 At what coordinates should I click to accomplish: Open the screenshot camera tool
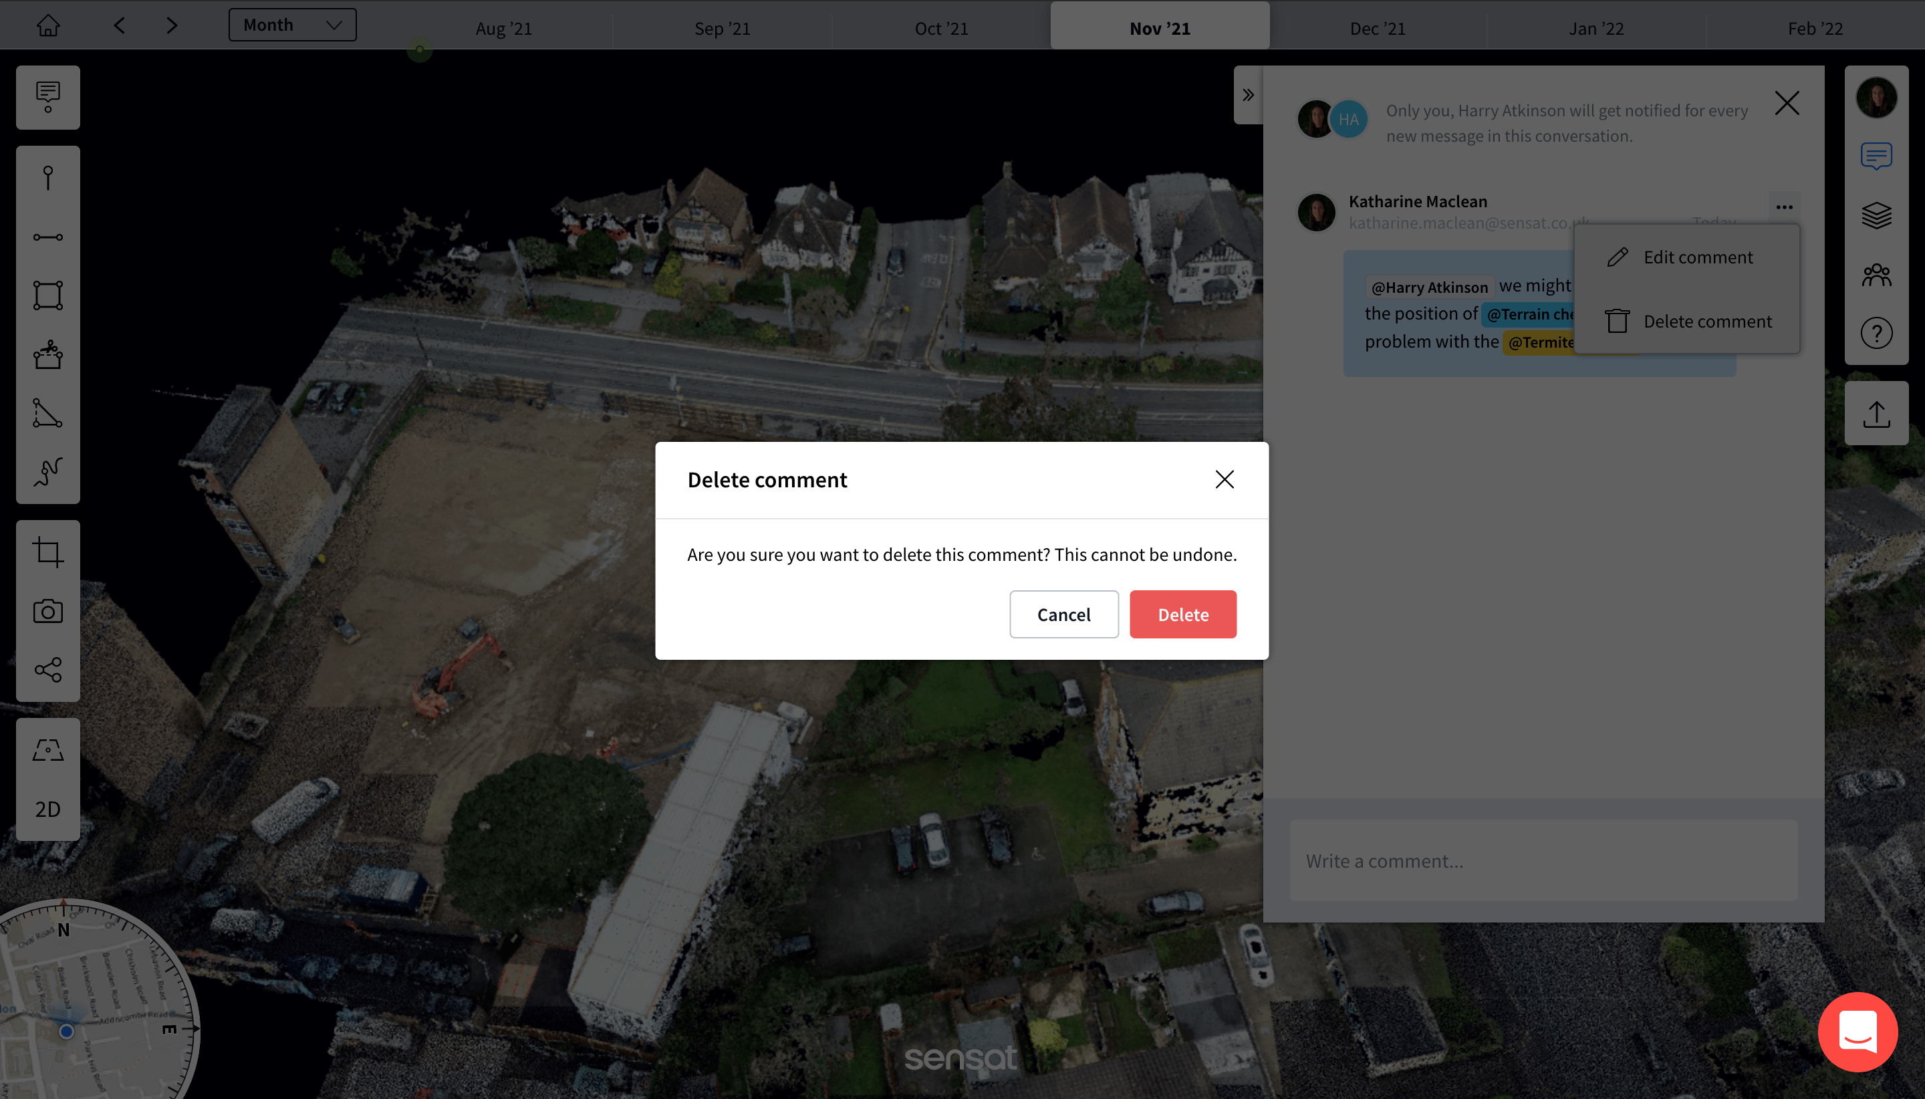click(47, 612)
